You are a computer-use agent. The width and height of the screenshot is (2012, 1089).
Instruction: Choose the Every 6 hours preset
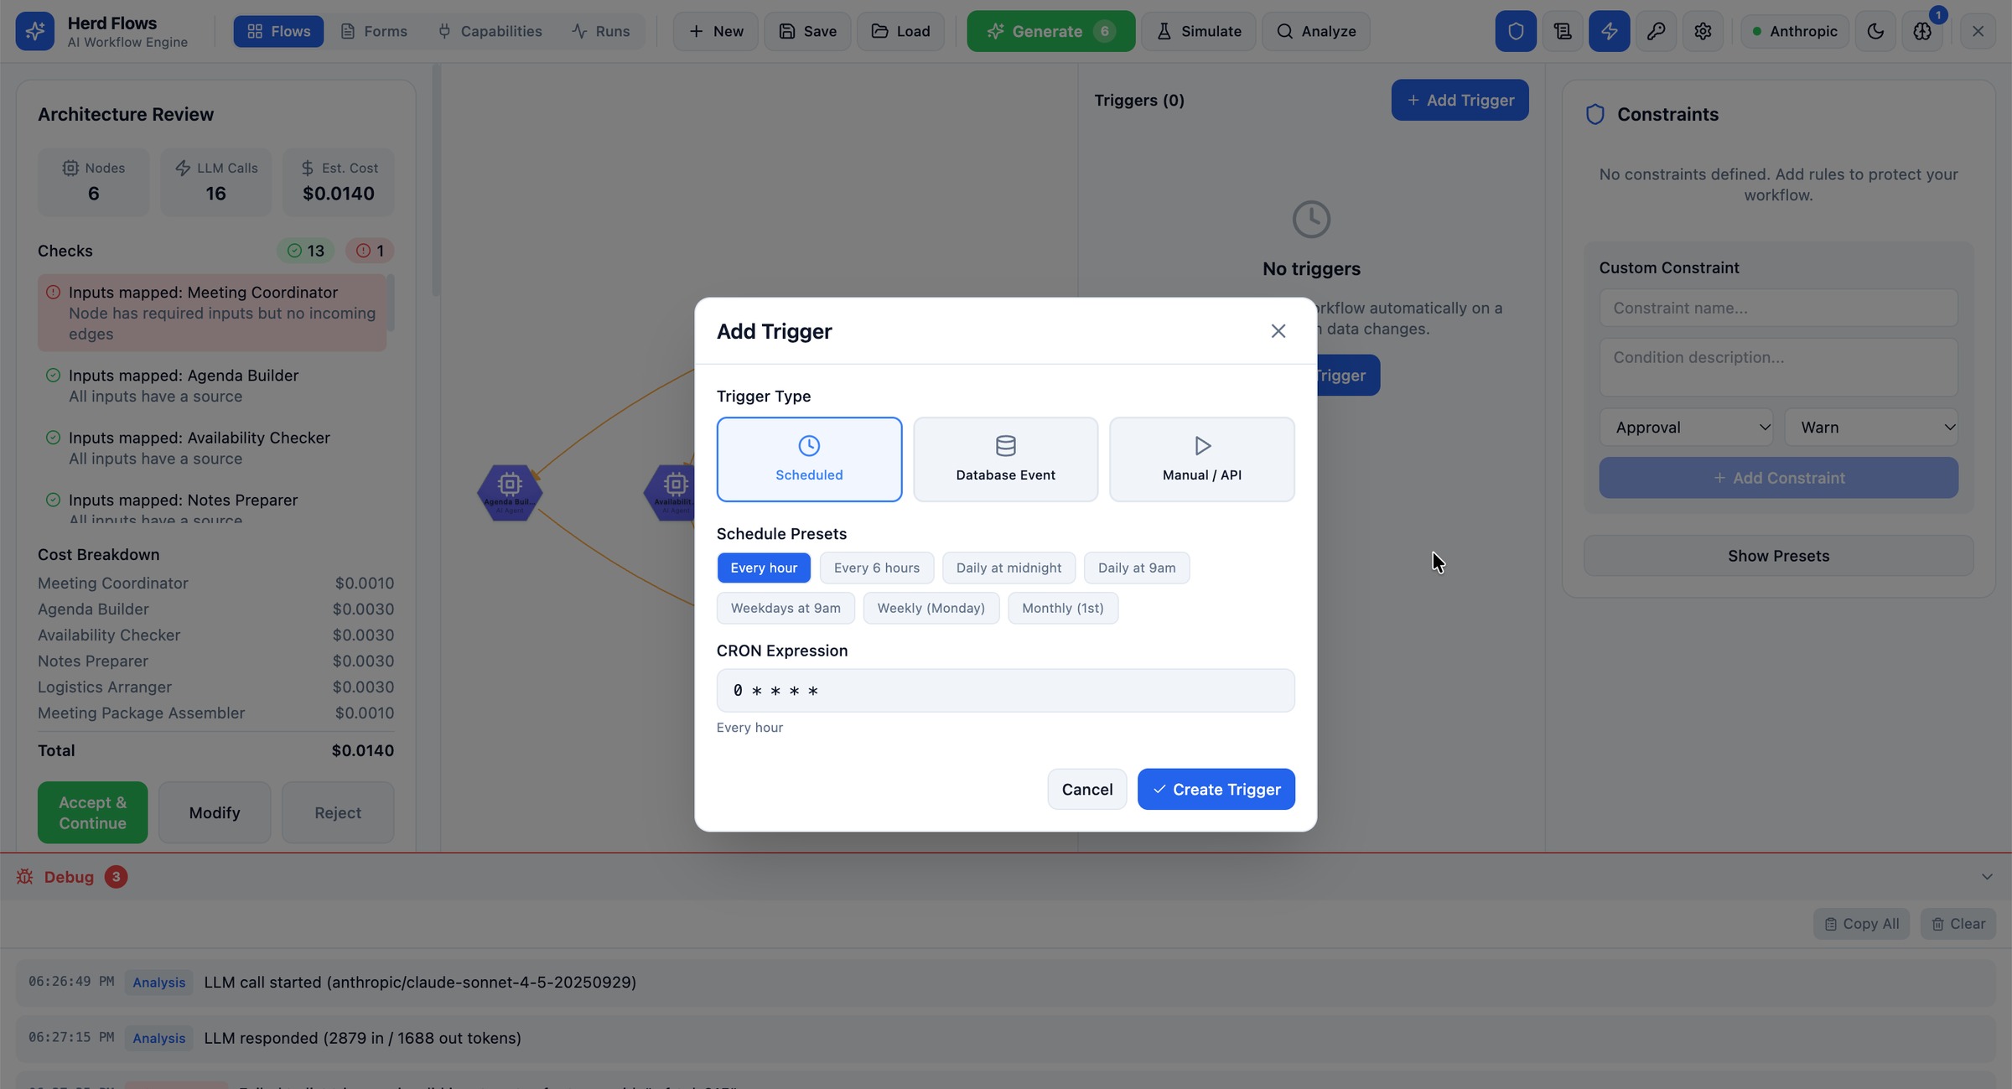877,568
